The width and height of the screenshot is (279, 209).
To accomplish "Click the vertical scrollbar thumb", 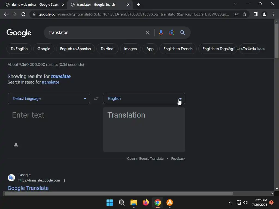I will tap(277, 41).
